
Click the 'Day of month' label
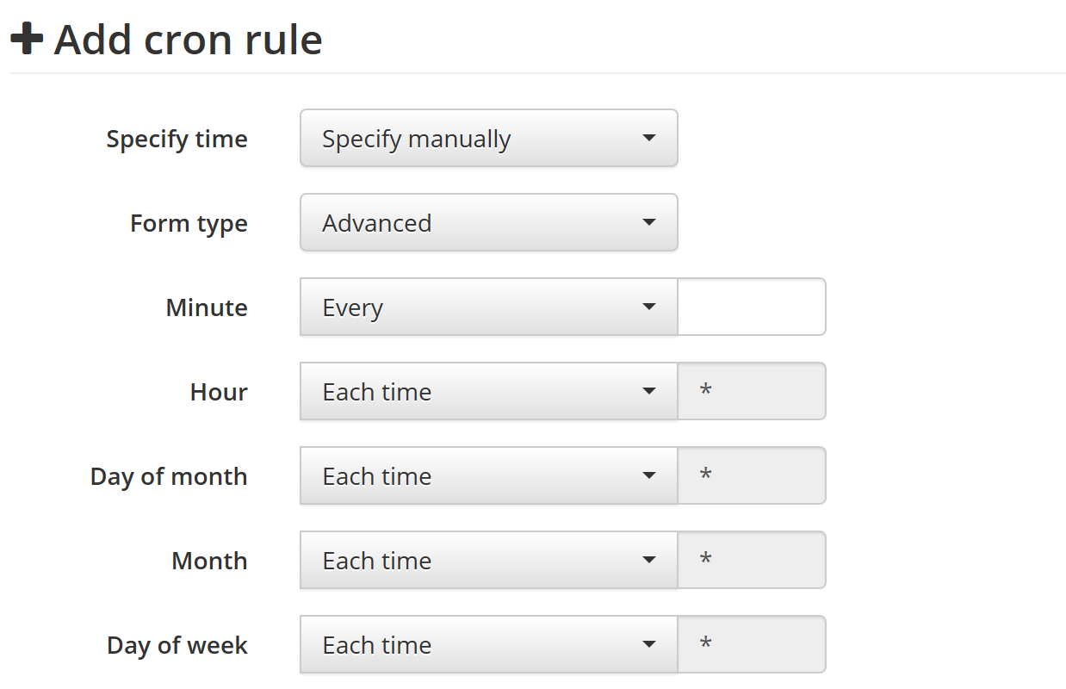pos(169,477)
